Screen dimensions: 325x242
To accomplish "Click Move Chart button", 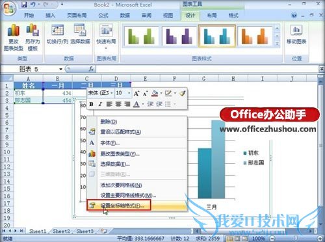I will (x=296, y=34).
